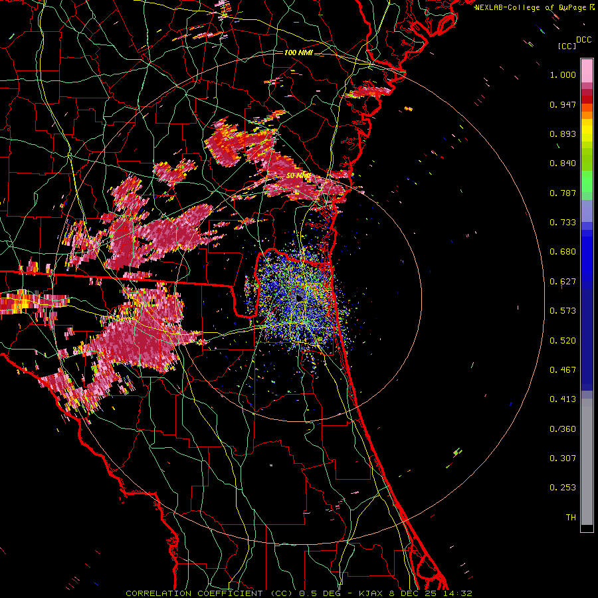Select the 0.307 scale value
Screen dimensions: 598x598
[x=563, y=458]
